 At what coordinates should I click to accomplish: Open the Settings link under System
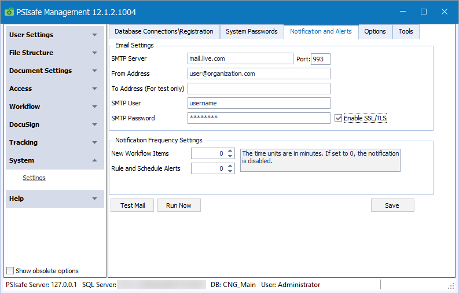click(x=34, y=178)
